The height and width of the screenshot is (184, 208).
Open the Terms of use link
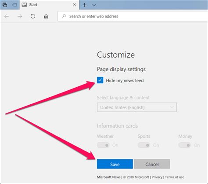tap(175, 177)
